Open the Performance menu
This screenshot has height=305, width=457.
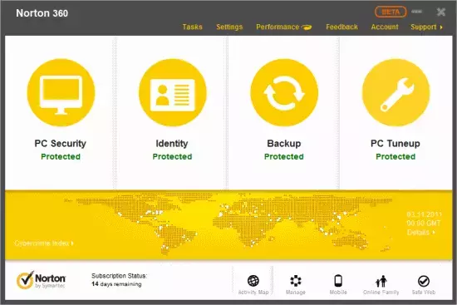[x=278, y=27]
